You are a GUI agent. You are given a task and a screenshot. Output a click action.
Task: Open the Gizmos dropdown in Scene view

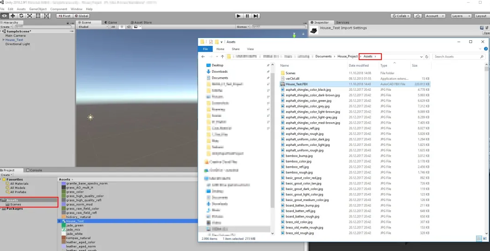243,27
